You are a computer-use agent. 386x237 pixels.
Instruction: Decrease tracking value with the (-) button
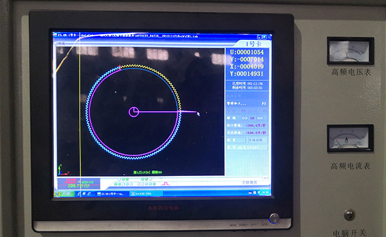pyautogui.click(x=244, y=118)
